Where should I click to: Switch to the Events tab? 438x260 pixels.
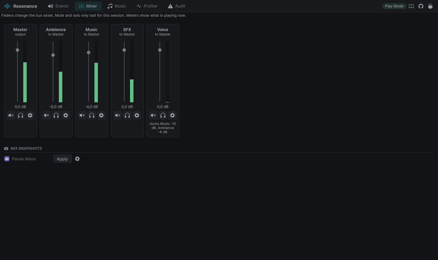tap(58, 6)
